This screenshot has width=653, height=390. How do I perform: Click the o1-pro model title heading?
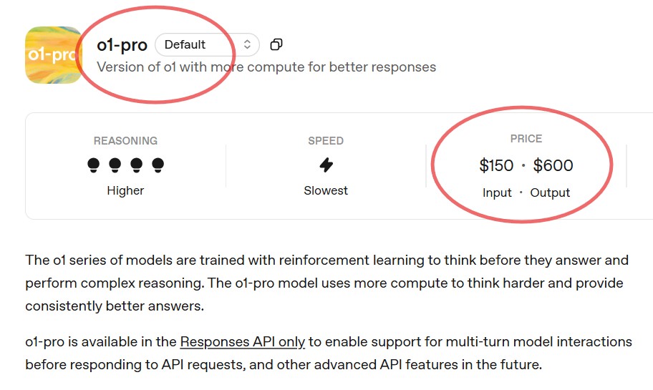point(122,45)
